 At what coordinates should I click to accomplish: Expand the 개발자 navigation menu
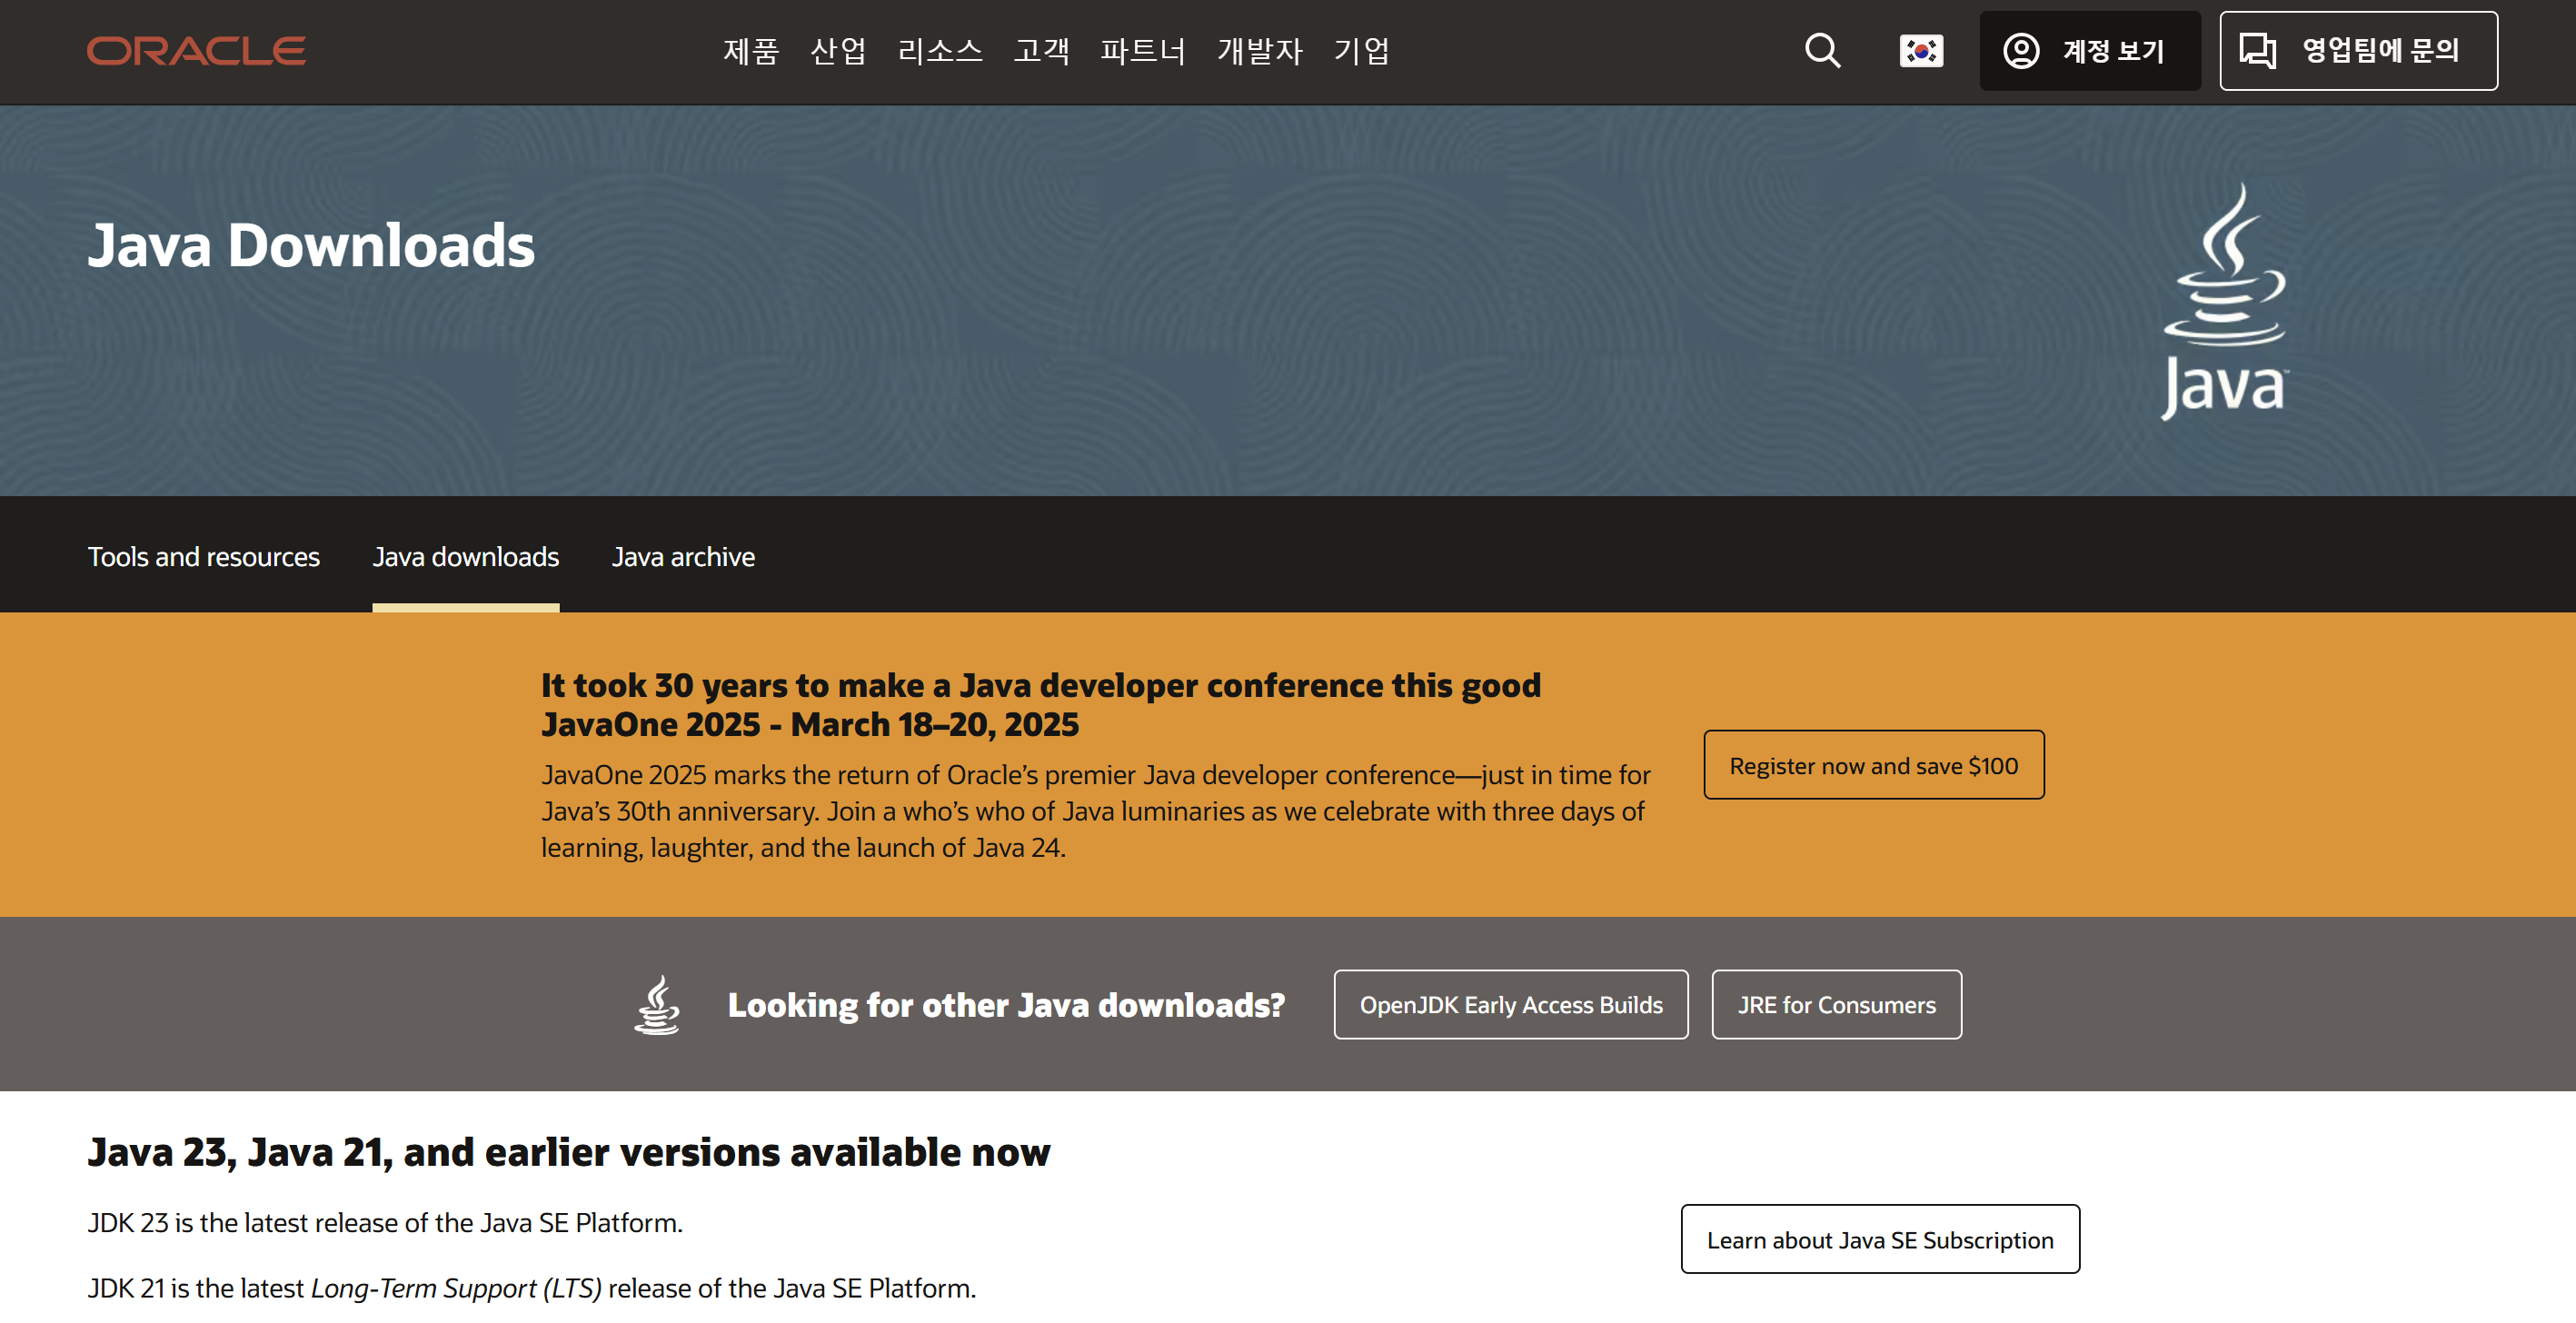click(1259, 51)
